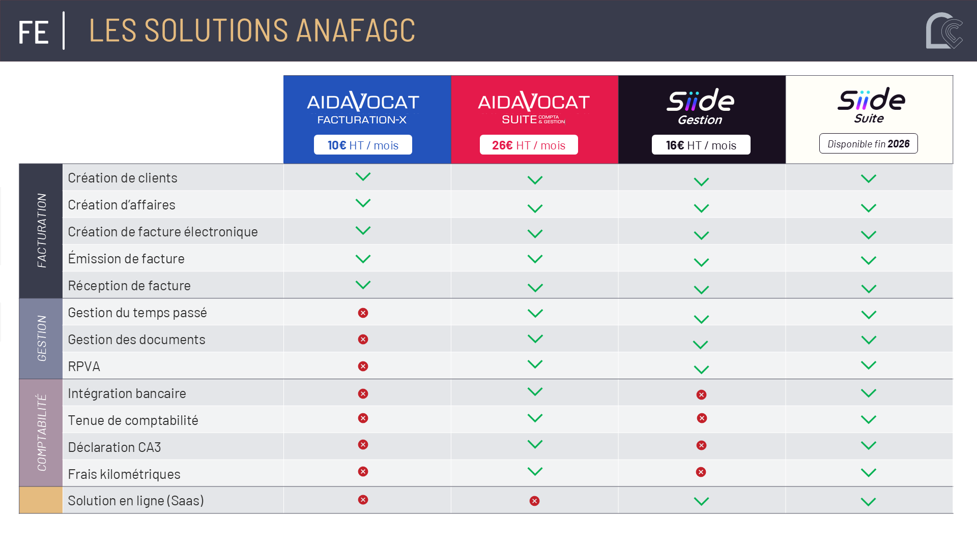The width and height of the screenshot is (977, 549).
Task: Click red cross for Intégration bancaire under Siide Gestion
Action: click(x=701, y=395)
